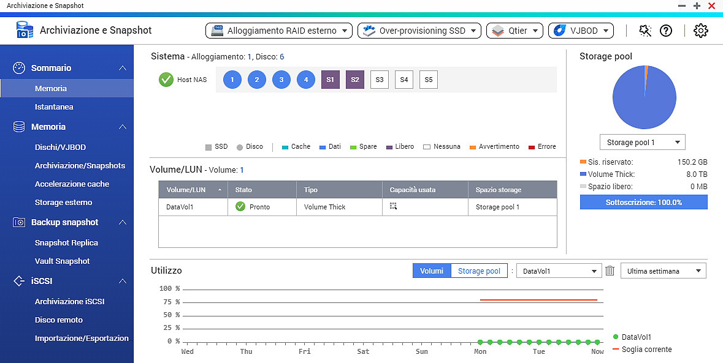Screen dimensions: 723x363
Task: Click the help question mark icon
Action: (666, 31)
